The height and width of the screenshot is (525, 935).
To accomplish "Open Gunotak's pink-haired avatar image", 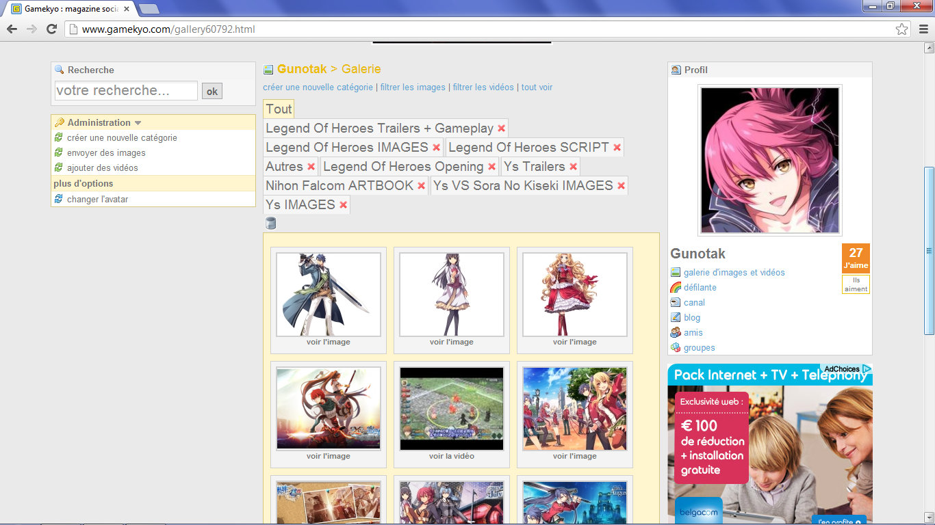I will pos(770,161).
